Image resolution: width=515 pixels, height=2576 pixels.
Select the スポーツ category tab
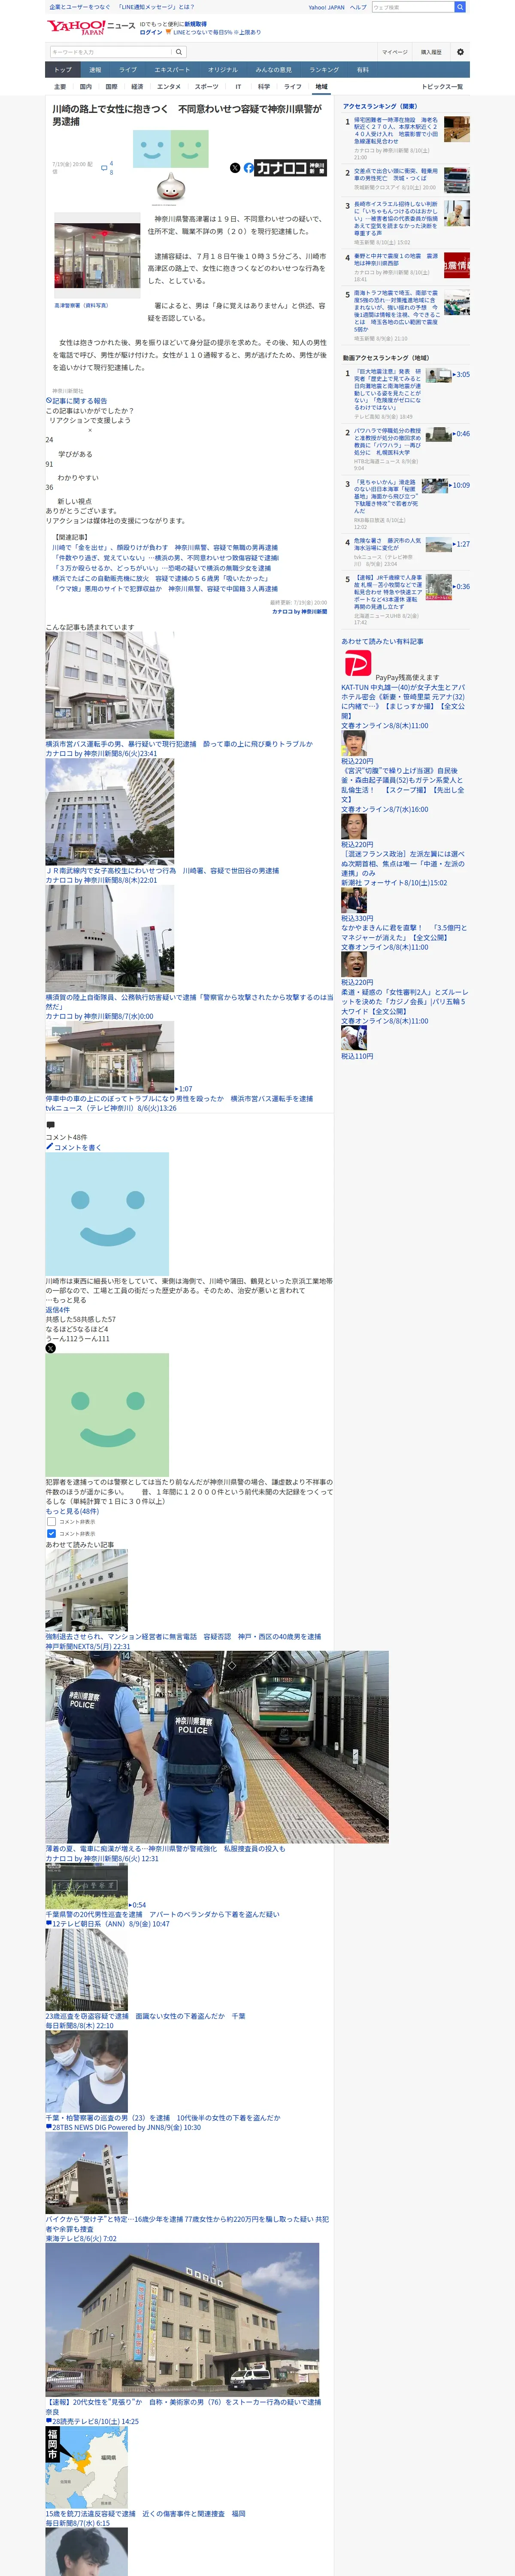[x=206, y=87]
